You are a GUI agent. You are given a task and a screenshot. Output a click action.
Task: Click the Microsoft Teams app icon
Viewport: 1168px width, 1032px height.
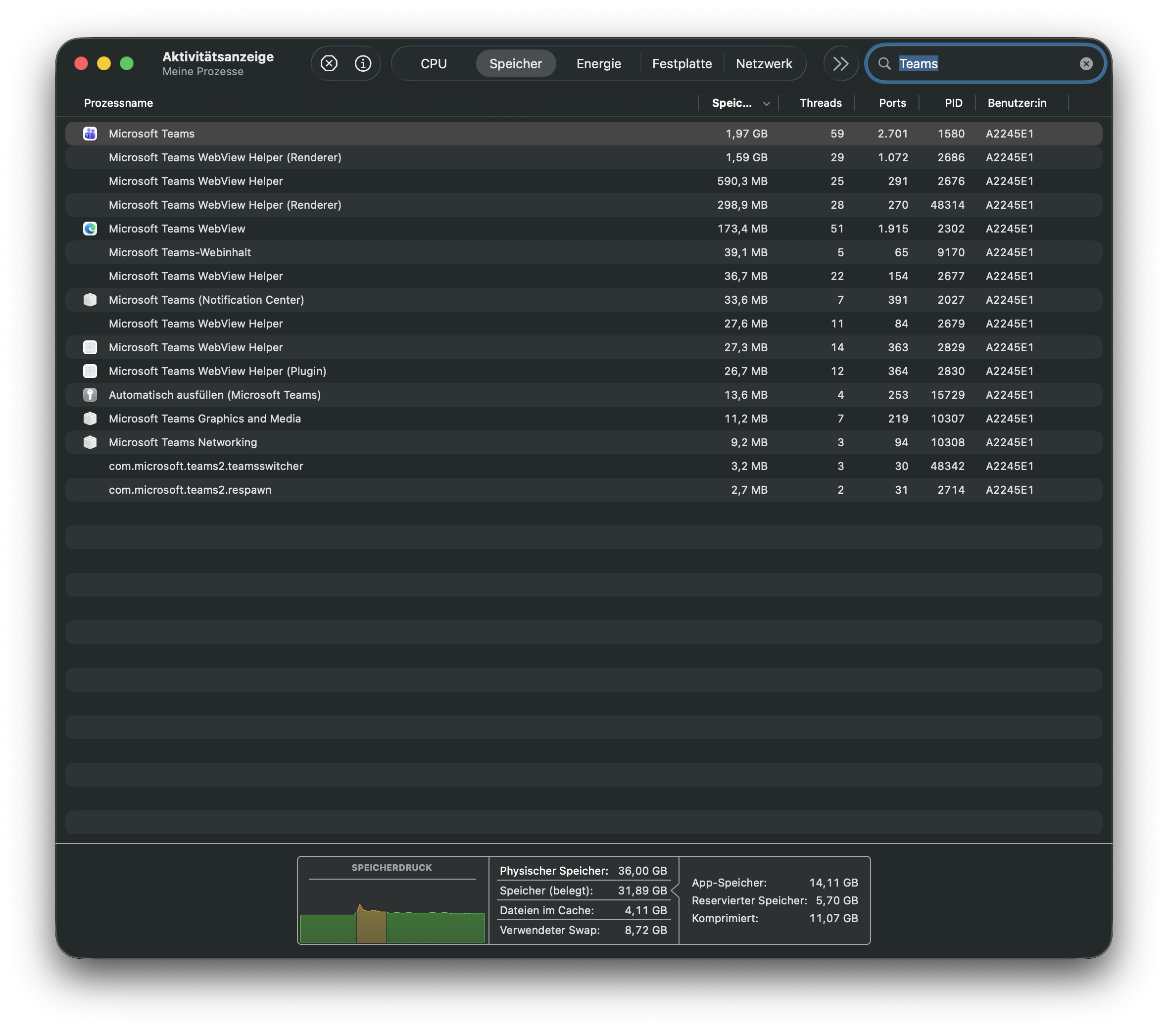tap(90, 134)
